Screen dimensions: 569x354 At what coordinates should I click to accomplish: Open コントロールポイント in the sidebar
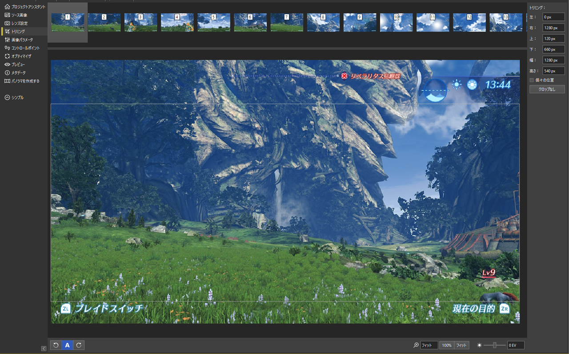[x=22, y=48]
